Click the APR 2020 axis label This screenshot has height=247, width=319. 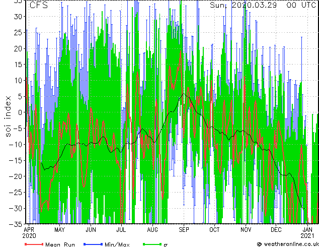click(29, 233)
